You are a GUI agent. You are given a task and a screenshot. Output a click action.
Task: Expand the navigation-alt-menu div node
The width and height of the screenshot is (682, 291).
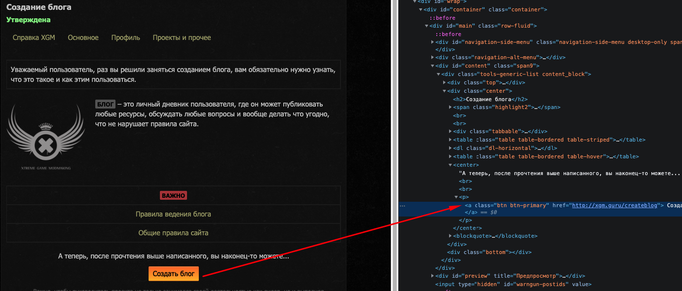pos(432,58)
